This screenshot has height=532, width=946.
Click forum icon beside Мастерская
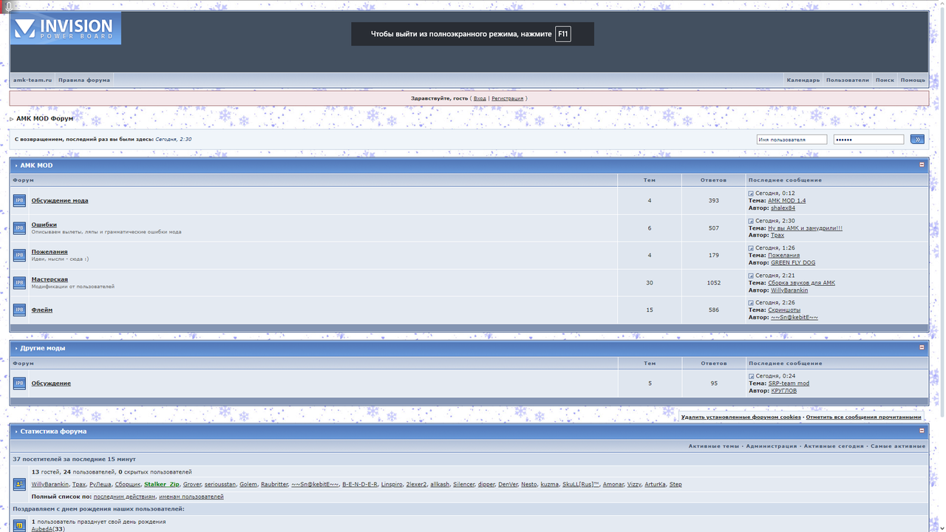[19, 282]
